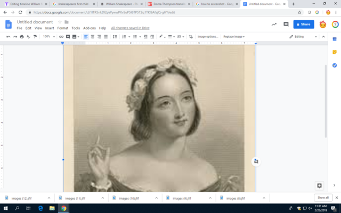Reload the page
The image size is (341, 213).
pos(20,12)
